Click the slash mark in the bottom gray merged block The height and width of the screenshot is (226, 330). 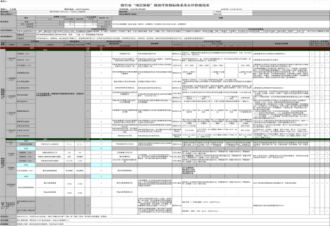(50, 206)
